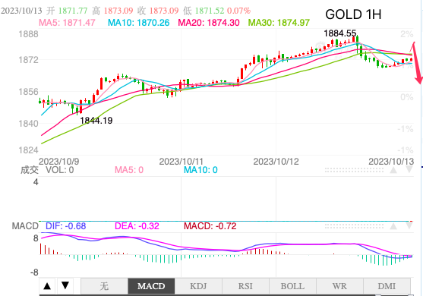
Task: Click the MA5: 1871.47 price label
Action: [67, 23]
